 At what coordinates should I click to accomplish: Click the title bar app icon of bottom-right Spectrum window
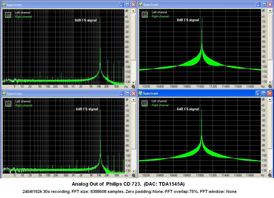[140, 93]
